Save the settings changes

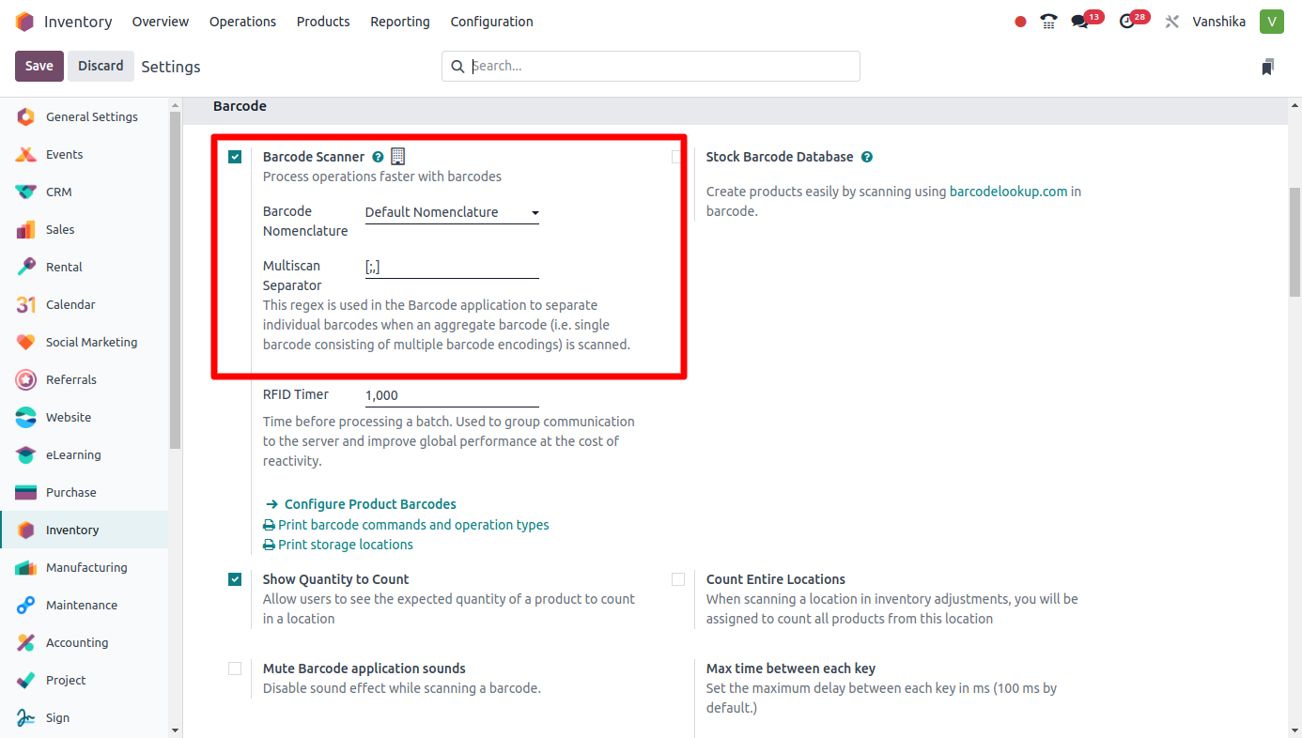[39, 66]
